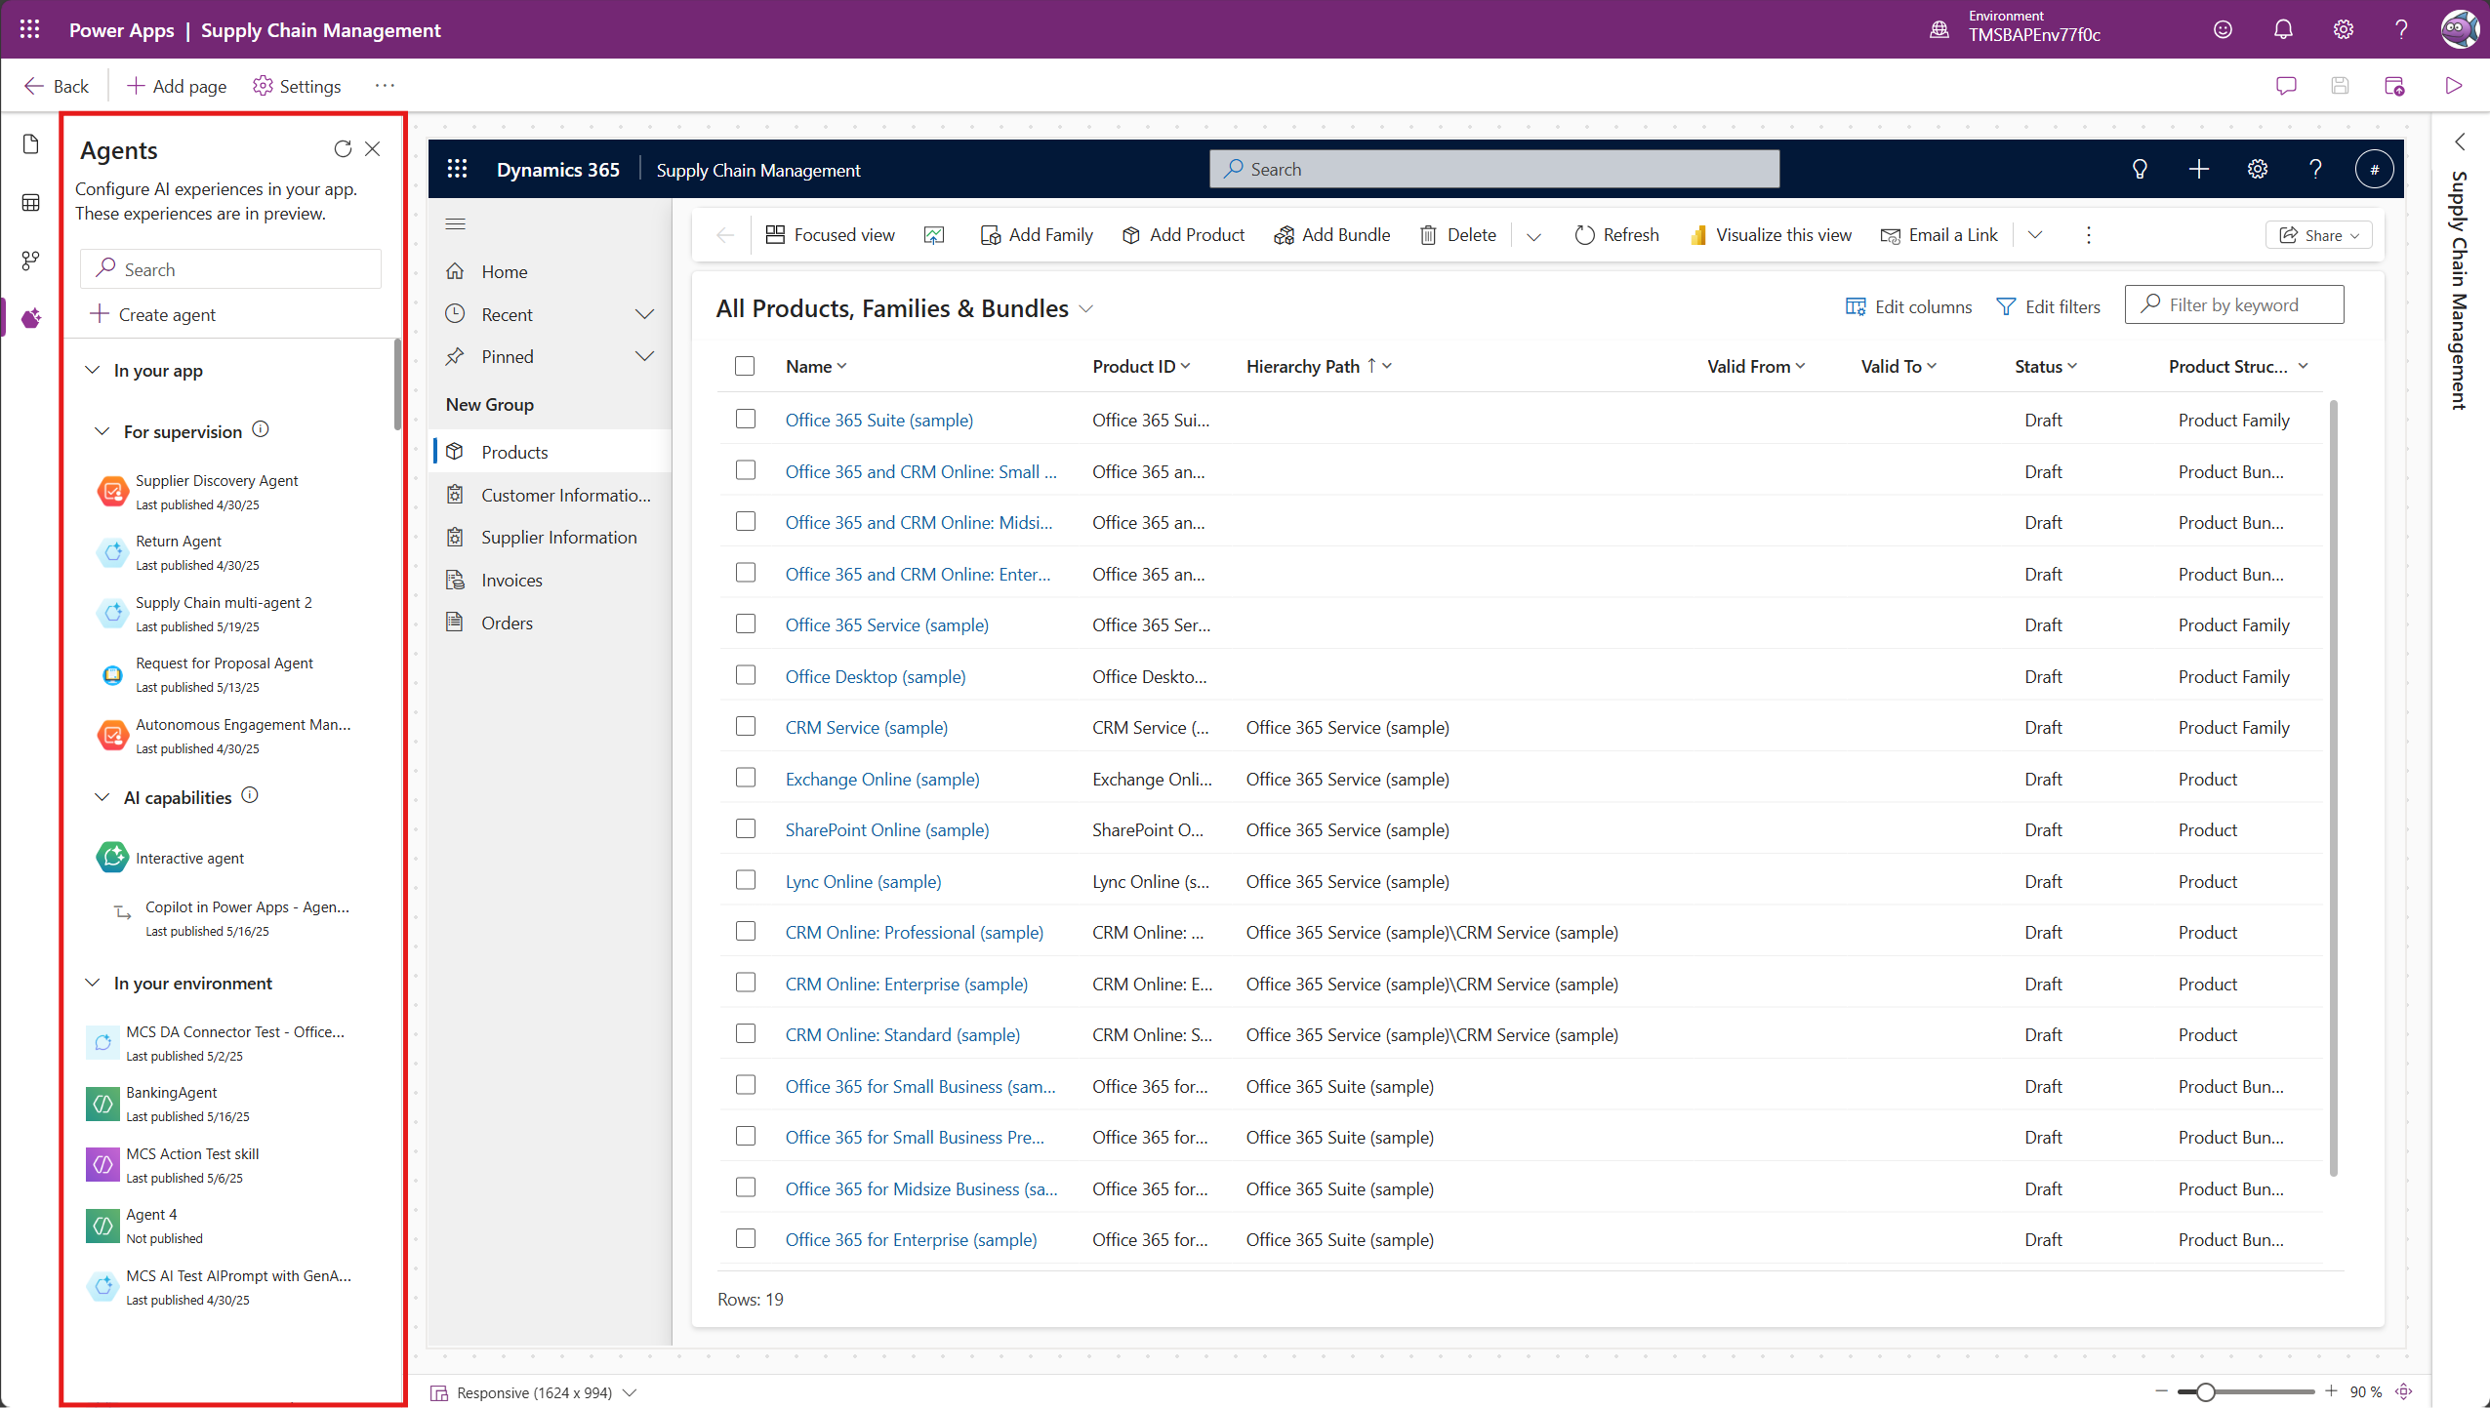Click the plus quick create icon

(2198, 169)
